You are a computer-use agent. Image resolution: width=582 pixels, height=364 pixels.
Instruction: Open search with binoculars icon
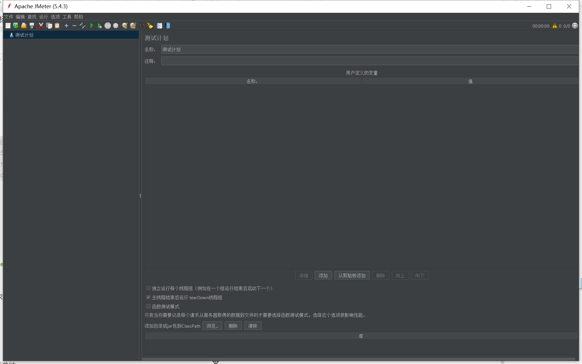tap(142, 26)
